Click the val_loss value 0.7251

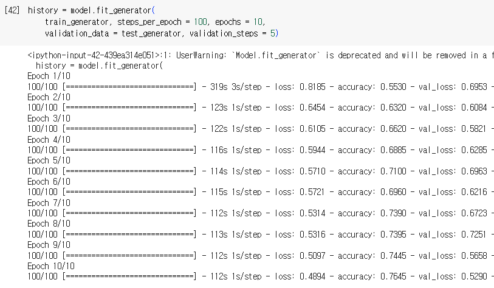[x=474, y=235]
